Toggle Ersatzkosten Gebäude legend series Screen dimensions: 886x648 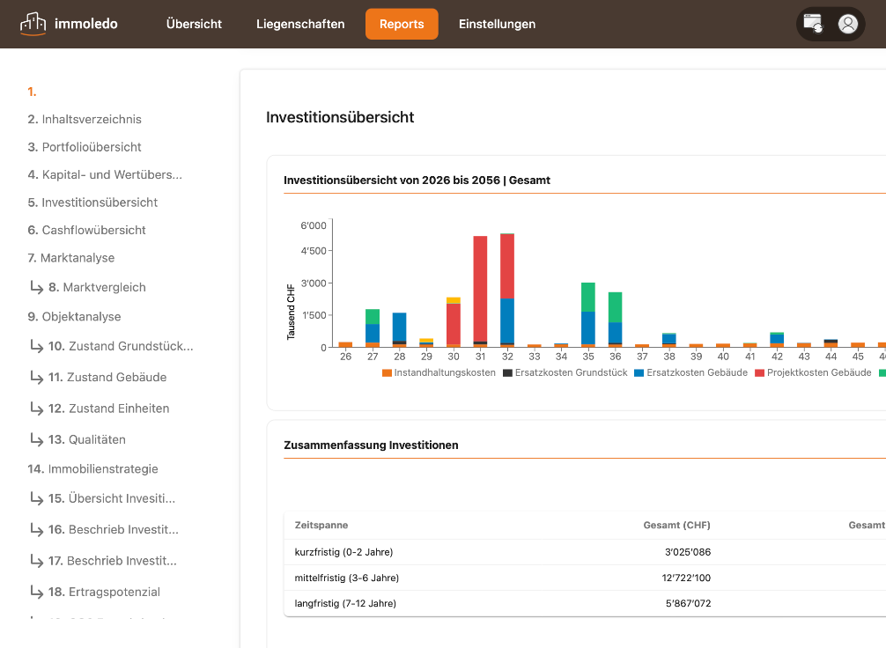690,373
